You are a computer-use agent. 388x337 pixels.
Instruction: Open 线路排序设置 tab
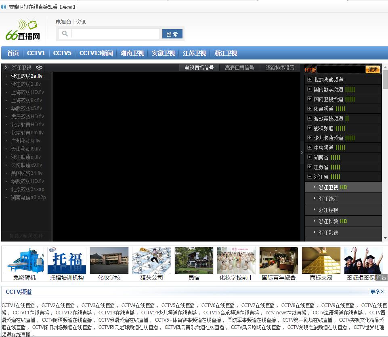coord(280,68)
